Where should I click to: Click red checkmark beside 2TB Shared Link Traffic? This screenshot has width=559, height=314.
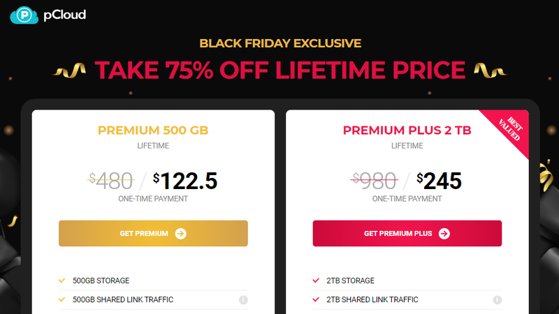pos(316,299)
